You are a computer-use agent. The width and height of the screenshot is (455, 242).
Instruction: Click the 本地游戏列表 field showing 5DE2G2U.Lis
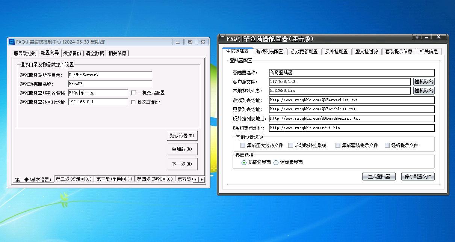(x=340, y=90)
